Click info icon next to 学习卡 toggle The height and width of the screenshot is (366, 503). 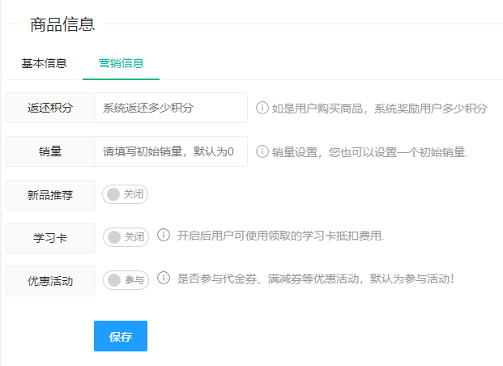[x=164, y=236]
